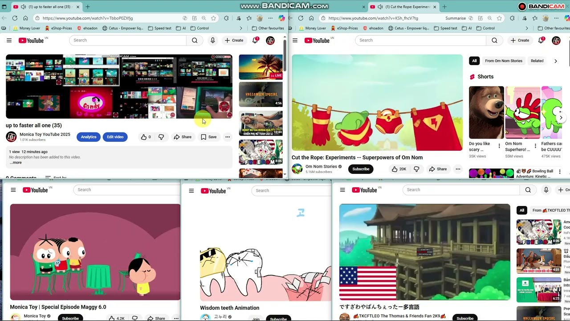This screenshot has width=570, height=321.
Task: Open Other favourites folder in top-left window
Action: tap(268, 28)
